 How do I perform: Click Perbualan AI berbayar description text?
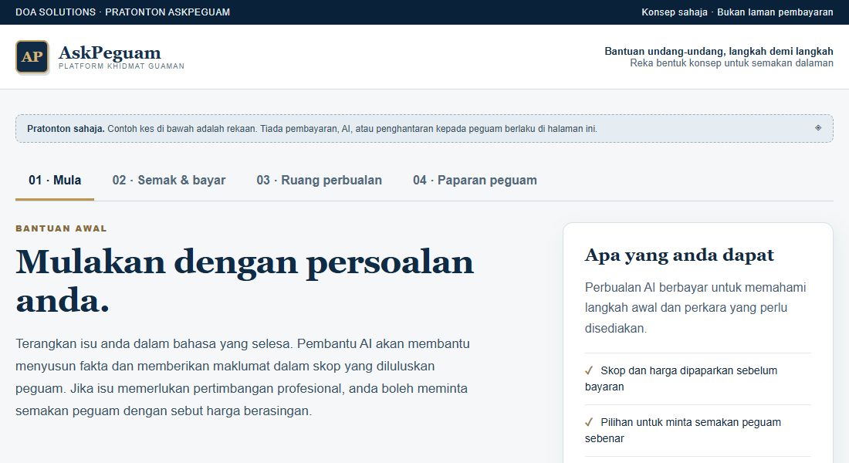[x=695, y=308]
